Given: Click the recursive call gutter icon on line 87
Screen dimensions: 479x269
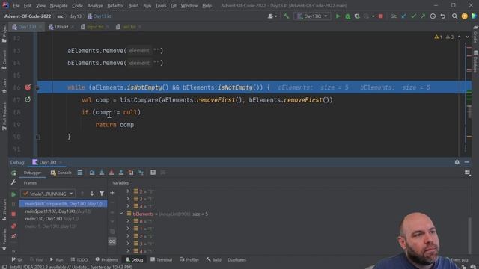Looking at the screenshot, I should [28, 99].
